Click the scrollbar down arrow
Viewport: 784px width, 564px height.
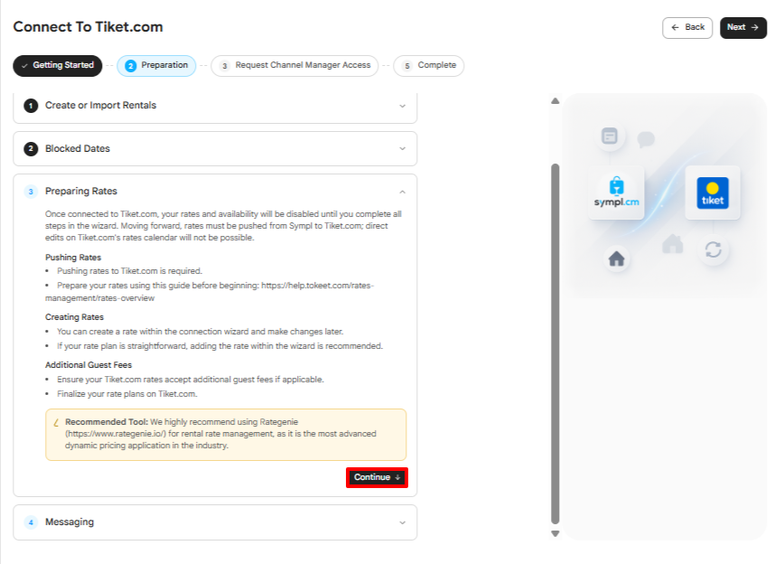click(x=555, y=533)
